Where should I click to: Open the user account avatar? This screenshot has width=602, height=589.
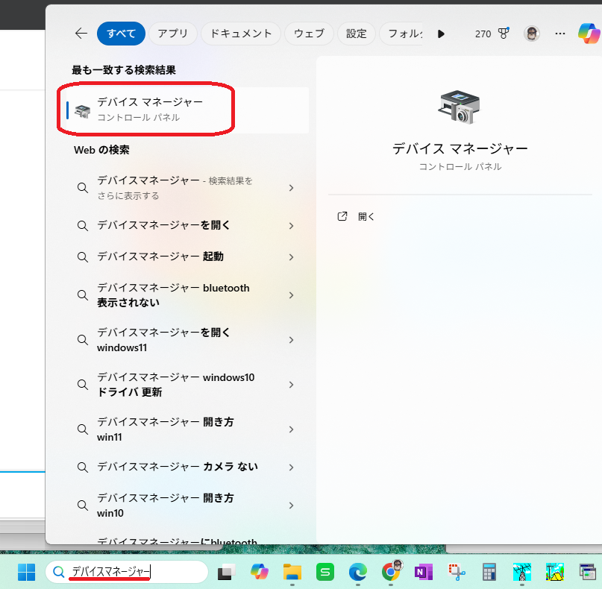(531, 34)
